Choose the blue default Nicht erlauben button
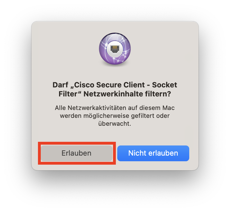The height and width of the screenshot is (212, 230). click(x=153, y=153)
